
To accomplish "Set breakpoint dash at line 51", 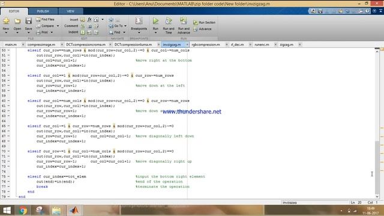I will (8, 55).
